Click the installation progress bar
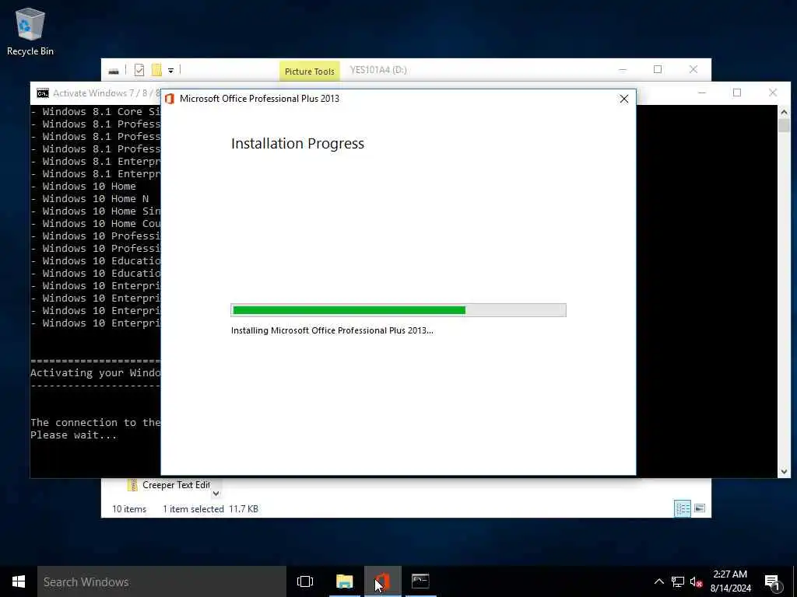This screenshot has height=597, width=797. click(x=398, y=310)
